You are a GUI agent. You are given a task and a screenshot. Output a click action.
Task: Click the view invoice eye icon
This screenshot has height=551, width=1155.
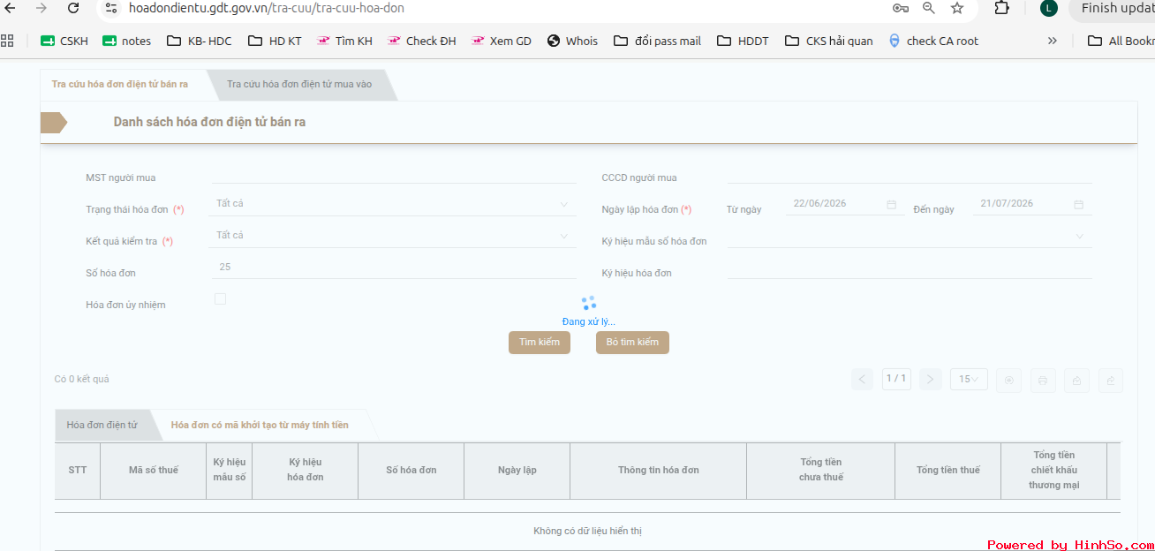1008,381
